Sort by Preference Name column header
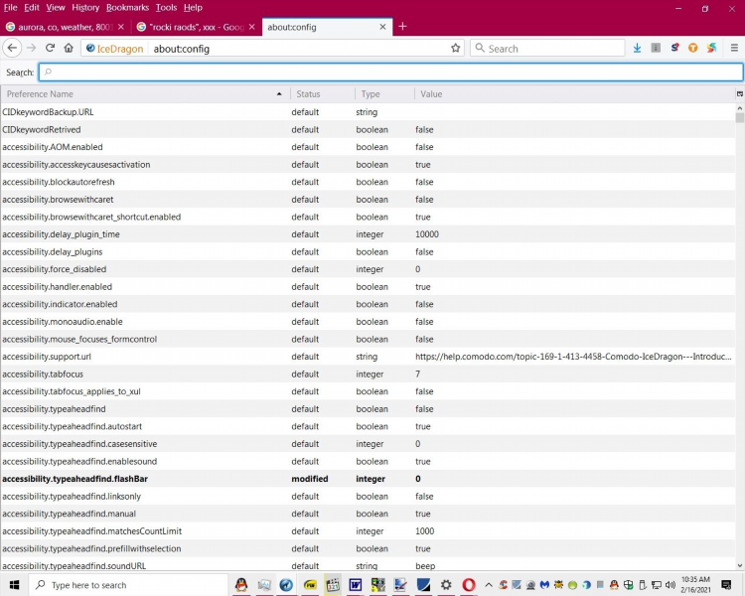The width and height of the screenshot is (745, 596). (145, 94)
